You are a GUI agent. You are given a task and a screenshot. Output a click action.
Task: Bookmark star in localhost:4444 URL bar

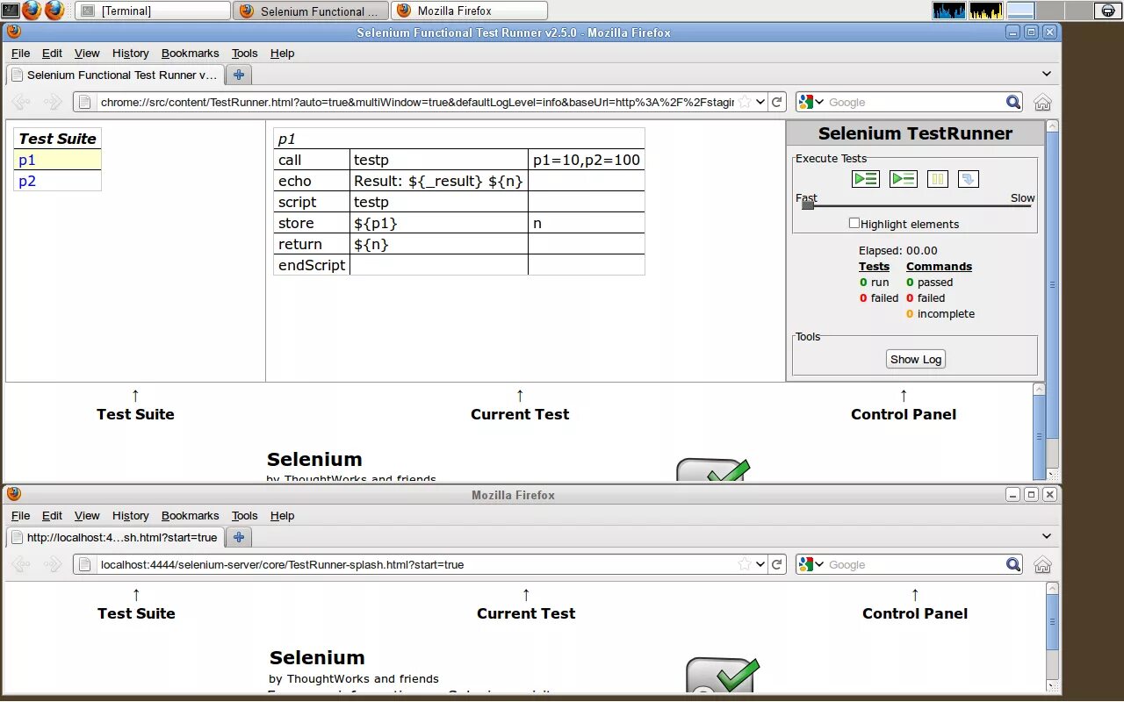745,564
